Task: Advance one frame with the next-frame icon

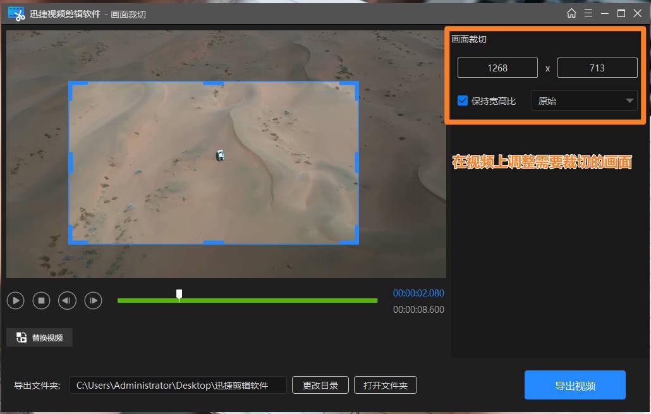Action: (93, 300)
